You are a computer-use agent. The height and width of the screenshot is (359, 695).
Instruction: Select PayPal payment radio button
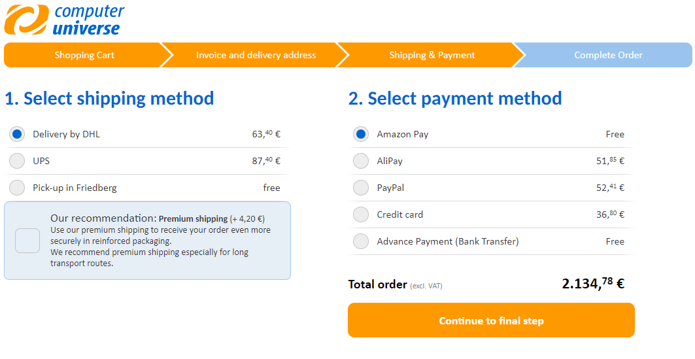(x=361, y=188)
